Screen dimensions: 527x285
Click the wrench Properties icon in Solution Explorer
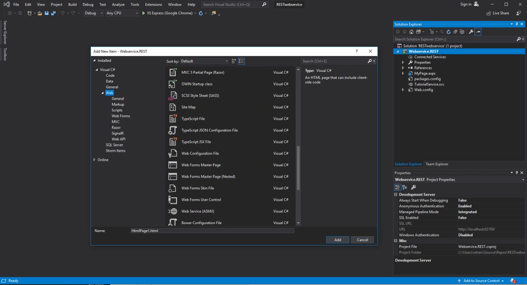pyautogui.click(x=471, y=32)
